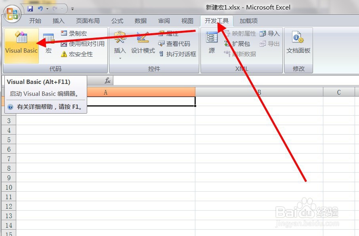Open the undo history dropdown arrow
359x236 pixels.
pos(47,9)
